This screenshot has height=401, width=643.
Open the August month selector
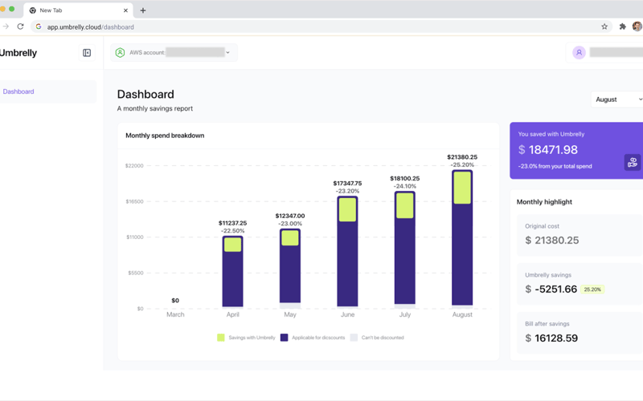618,99
